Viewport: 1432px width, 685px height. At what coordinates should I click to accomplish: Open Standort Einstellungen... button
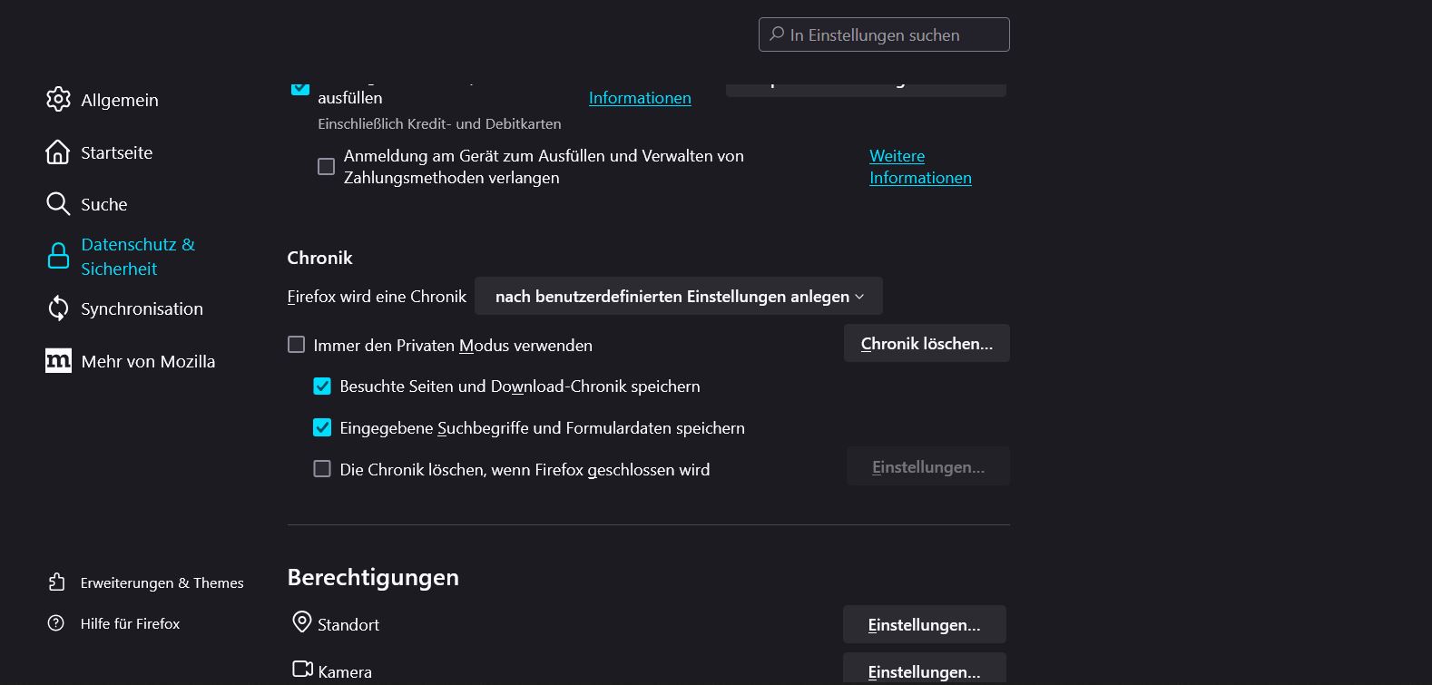pyautogui.click(x=924, y=625)
